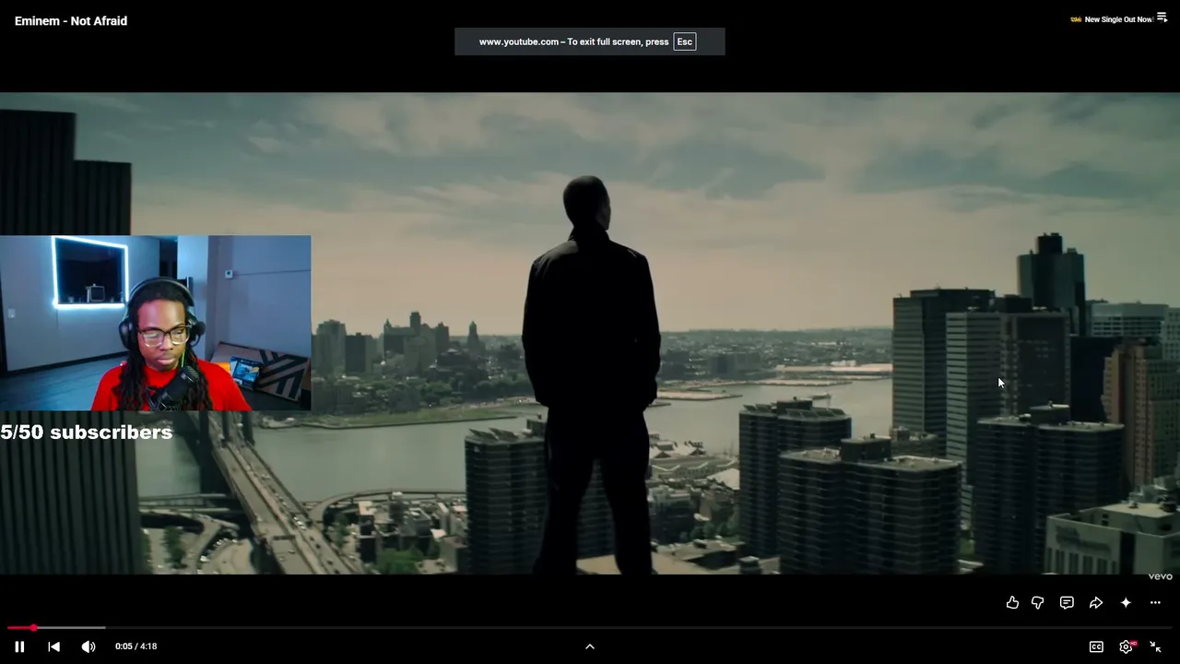Click the video title 'Eminem - Not Afraid'
This screenshot has height=664, width=1180.
(x=71, y=20)
